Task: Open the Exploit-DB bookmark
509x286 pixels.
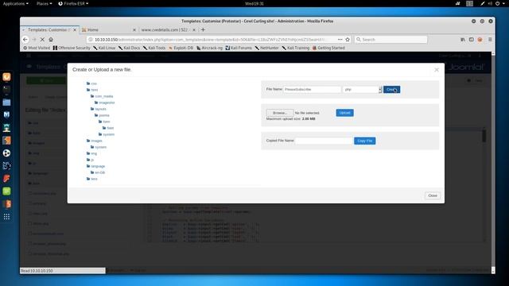Action: pos(181,48)
